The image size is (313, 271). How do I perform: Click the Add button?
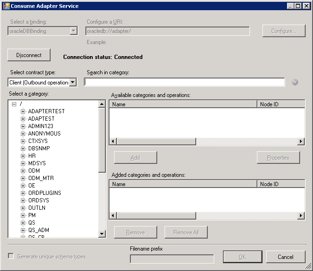tap(135, 158)
